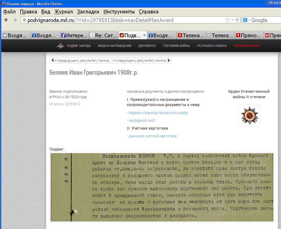Click the Firefox back arrow button
Screen dimensions: 281x229
point(6,20)
